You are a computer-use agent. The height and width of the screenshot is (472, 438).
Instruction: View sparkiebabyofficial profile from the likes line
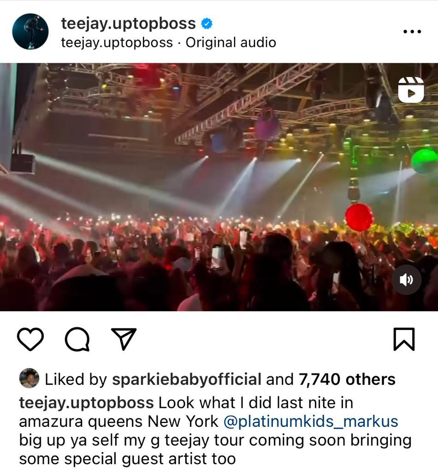pyautogui.click(x=187, y=379)
